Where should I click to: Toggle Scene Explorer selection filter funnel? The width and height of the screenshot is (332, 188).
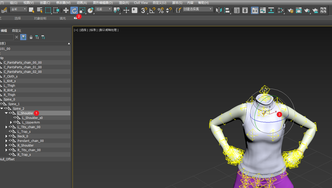[x=23, y=37]
